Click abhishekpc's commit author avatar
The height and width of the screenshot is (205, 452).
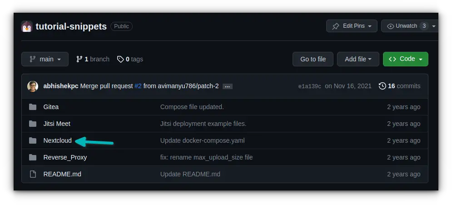click(33, 86)
